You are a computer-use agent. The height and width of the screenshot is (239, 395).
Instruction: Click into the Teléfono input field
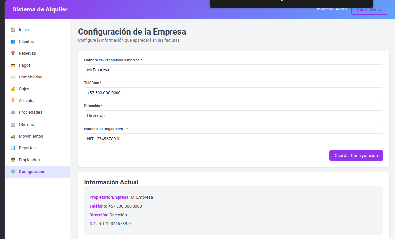tap(234, 93)
